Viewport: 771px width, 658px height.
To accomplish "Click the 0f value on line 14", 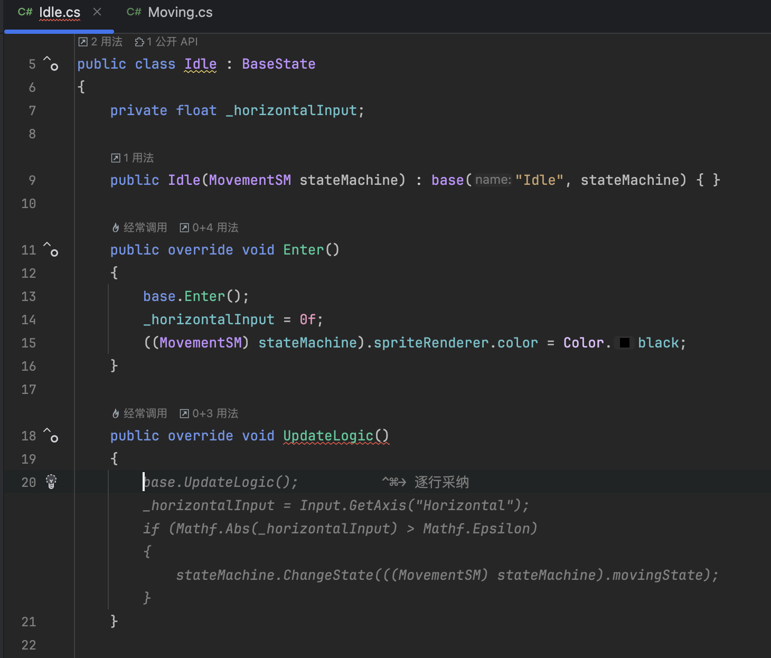I will coord(308,319).
